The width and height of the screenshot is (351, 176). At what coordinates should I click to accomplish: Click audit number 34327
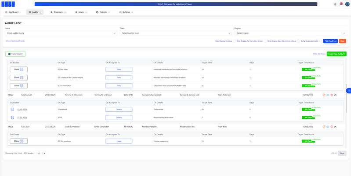point(11,95)
